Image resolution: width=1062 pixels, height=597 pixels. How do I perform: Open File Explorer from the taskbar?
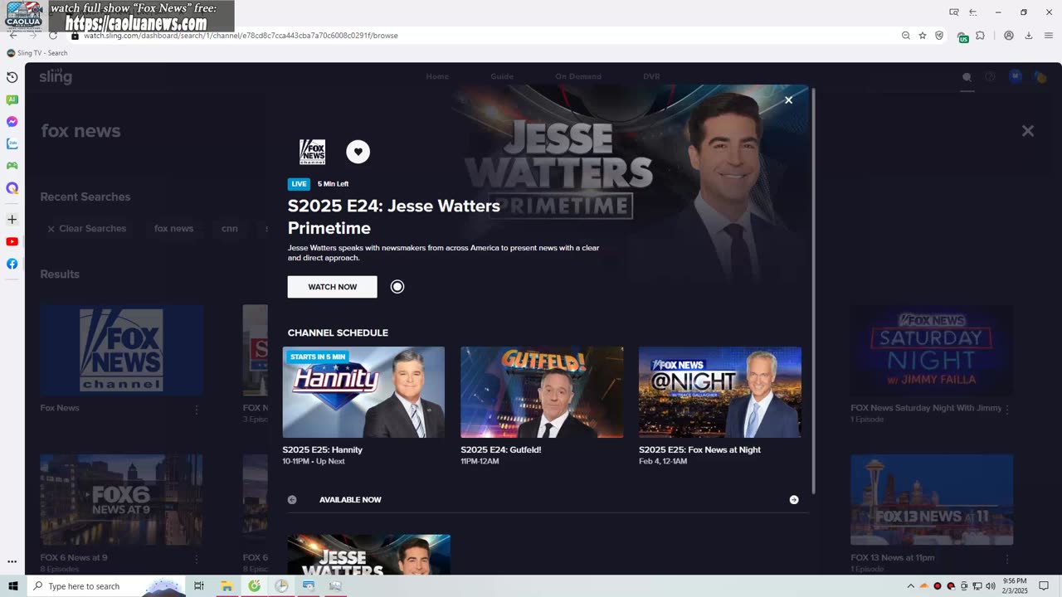point(227,586)
